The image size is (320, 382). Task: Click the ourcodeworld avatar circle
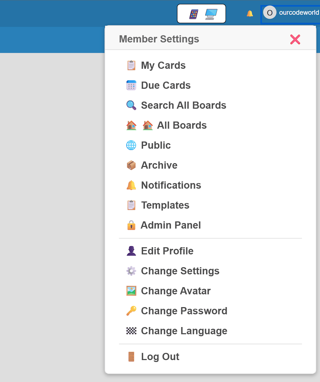coord(270,12)
